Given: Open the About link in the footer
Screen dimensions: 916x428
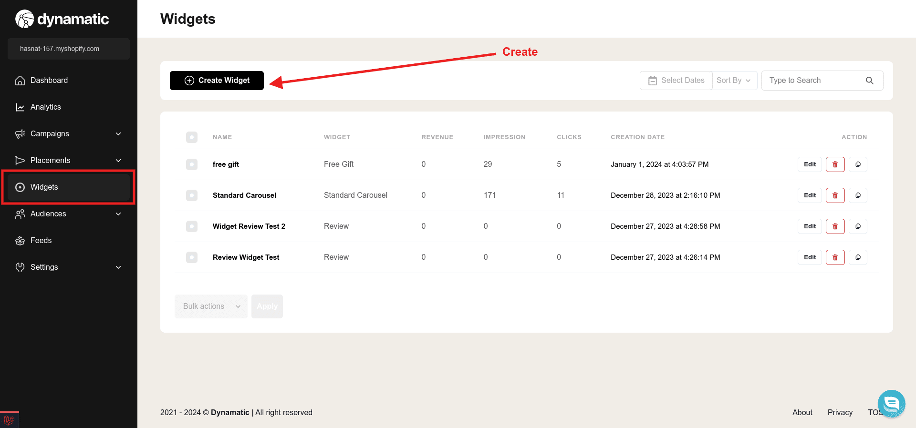Looking at the screenshot, I should [x=802, y=413].
